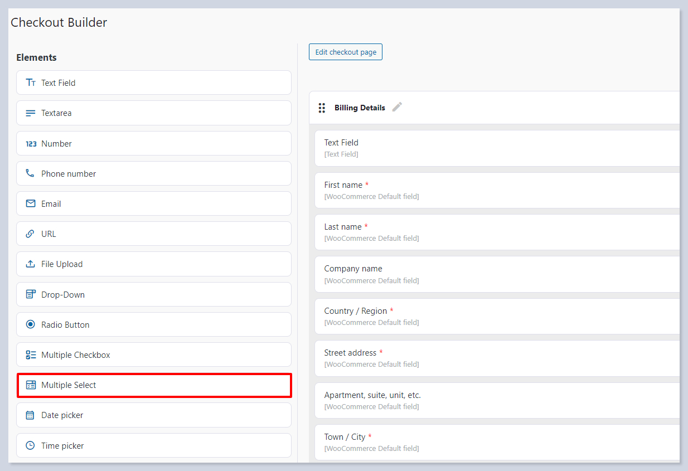
Task: Click the Company name field row
Action: click(496, 274)
